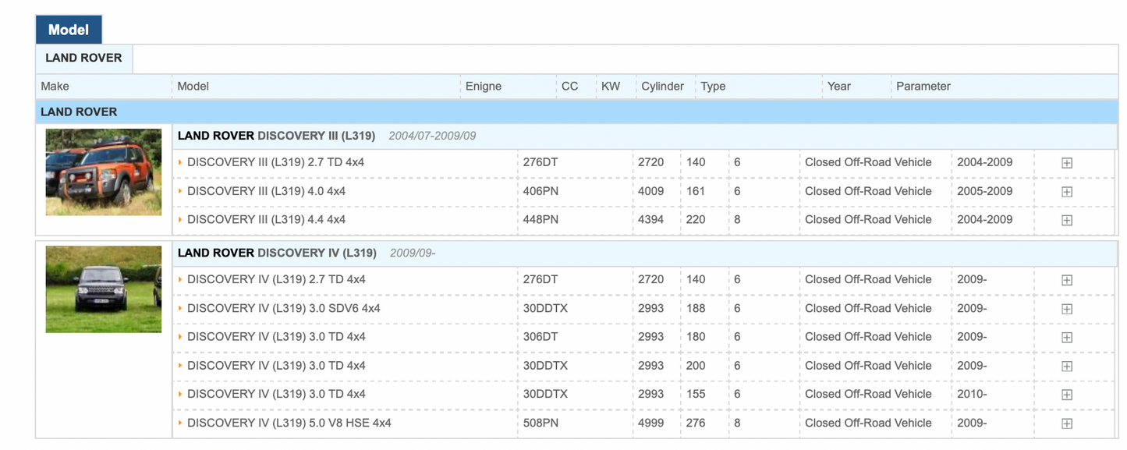Open DISCOVERY III (L319) 2.7 TD 4x4 link
1127x450 pixels.
275,162
